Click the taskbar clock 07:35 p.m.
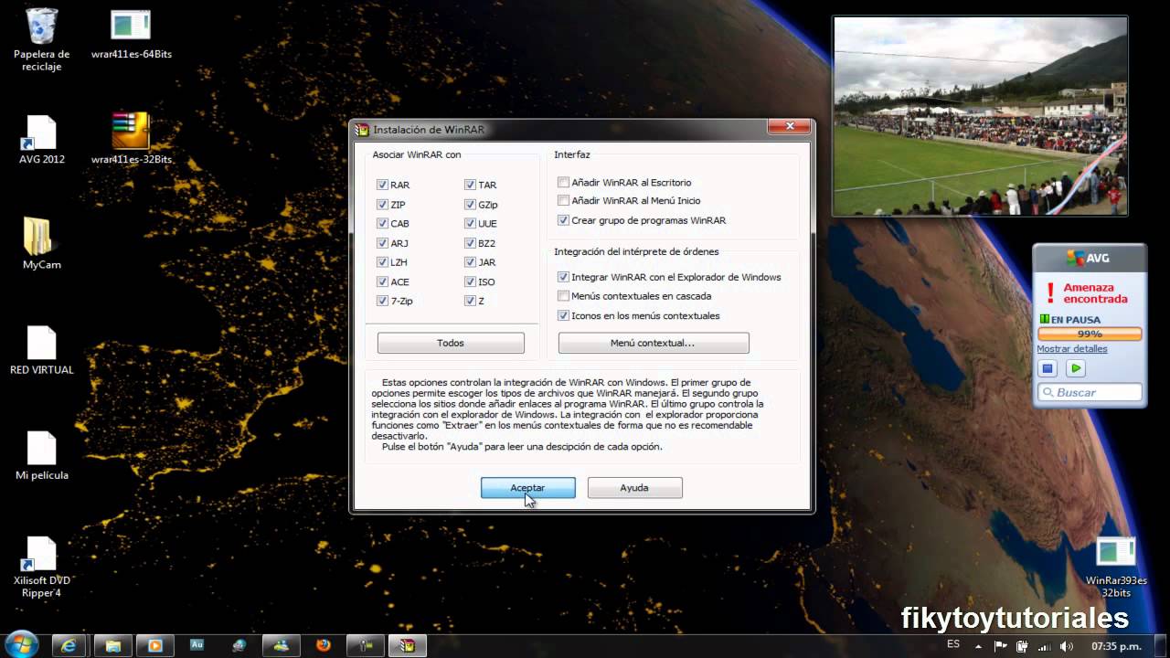This screenshot has height=658, width=1170. 1116,646
